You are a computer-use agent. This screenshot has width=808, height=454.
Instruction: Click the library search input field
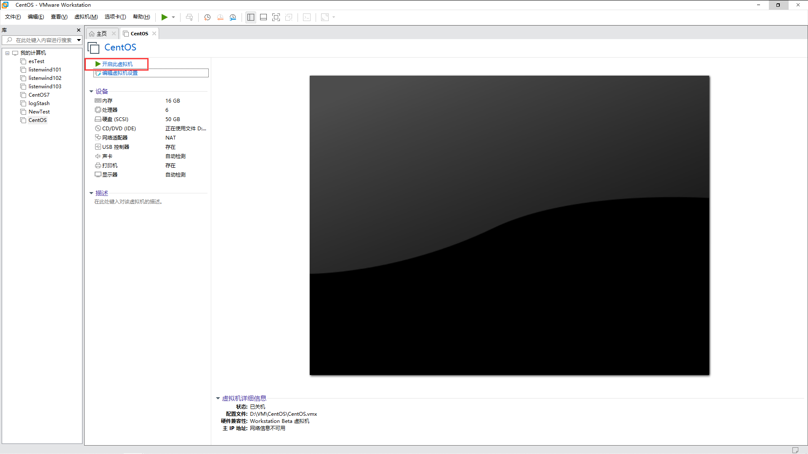[42, 40]
